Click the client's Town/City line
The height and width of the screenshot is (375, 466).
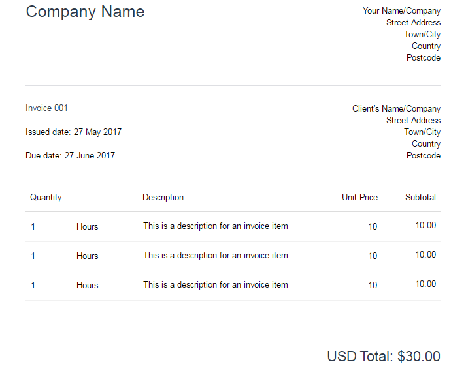pos(422,132)
